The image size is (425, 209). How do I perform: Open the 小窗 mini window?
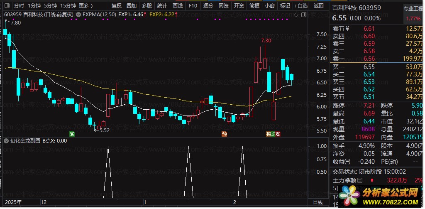(270, 6)
